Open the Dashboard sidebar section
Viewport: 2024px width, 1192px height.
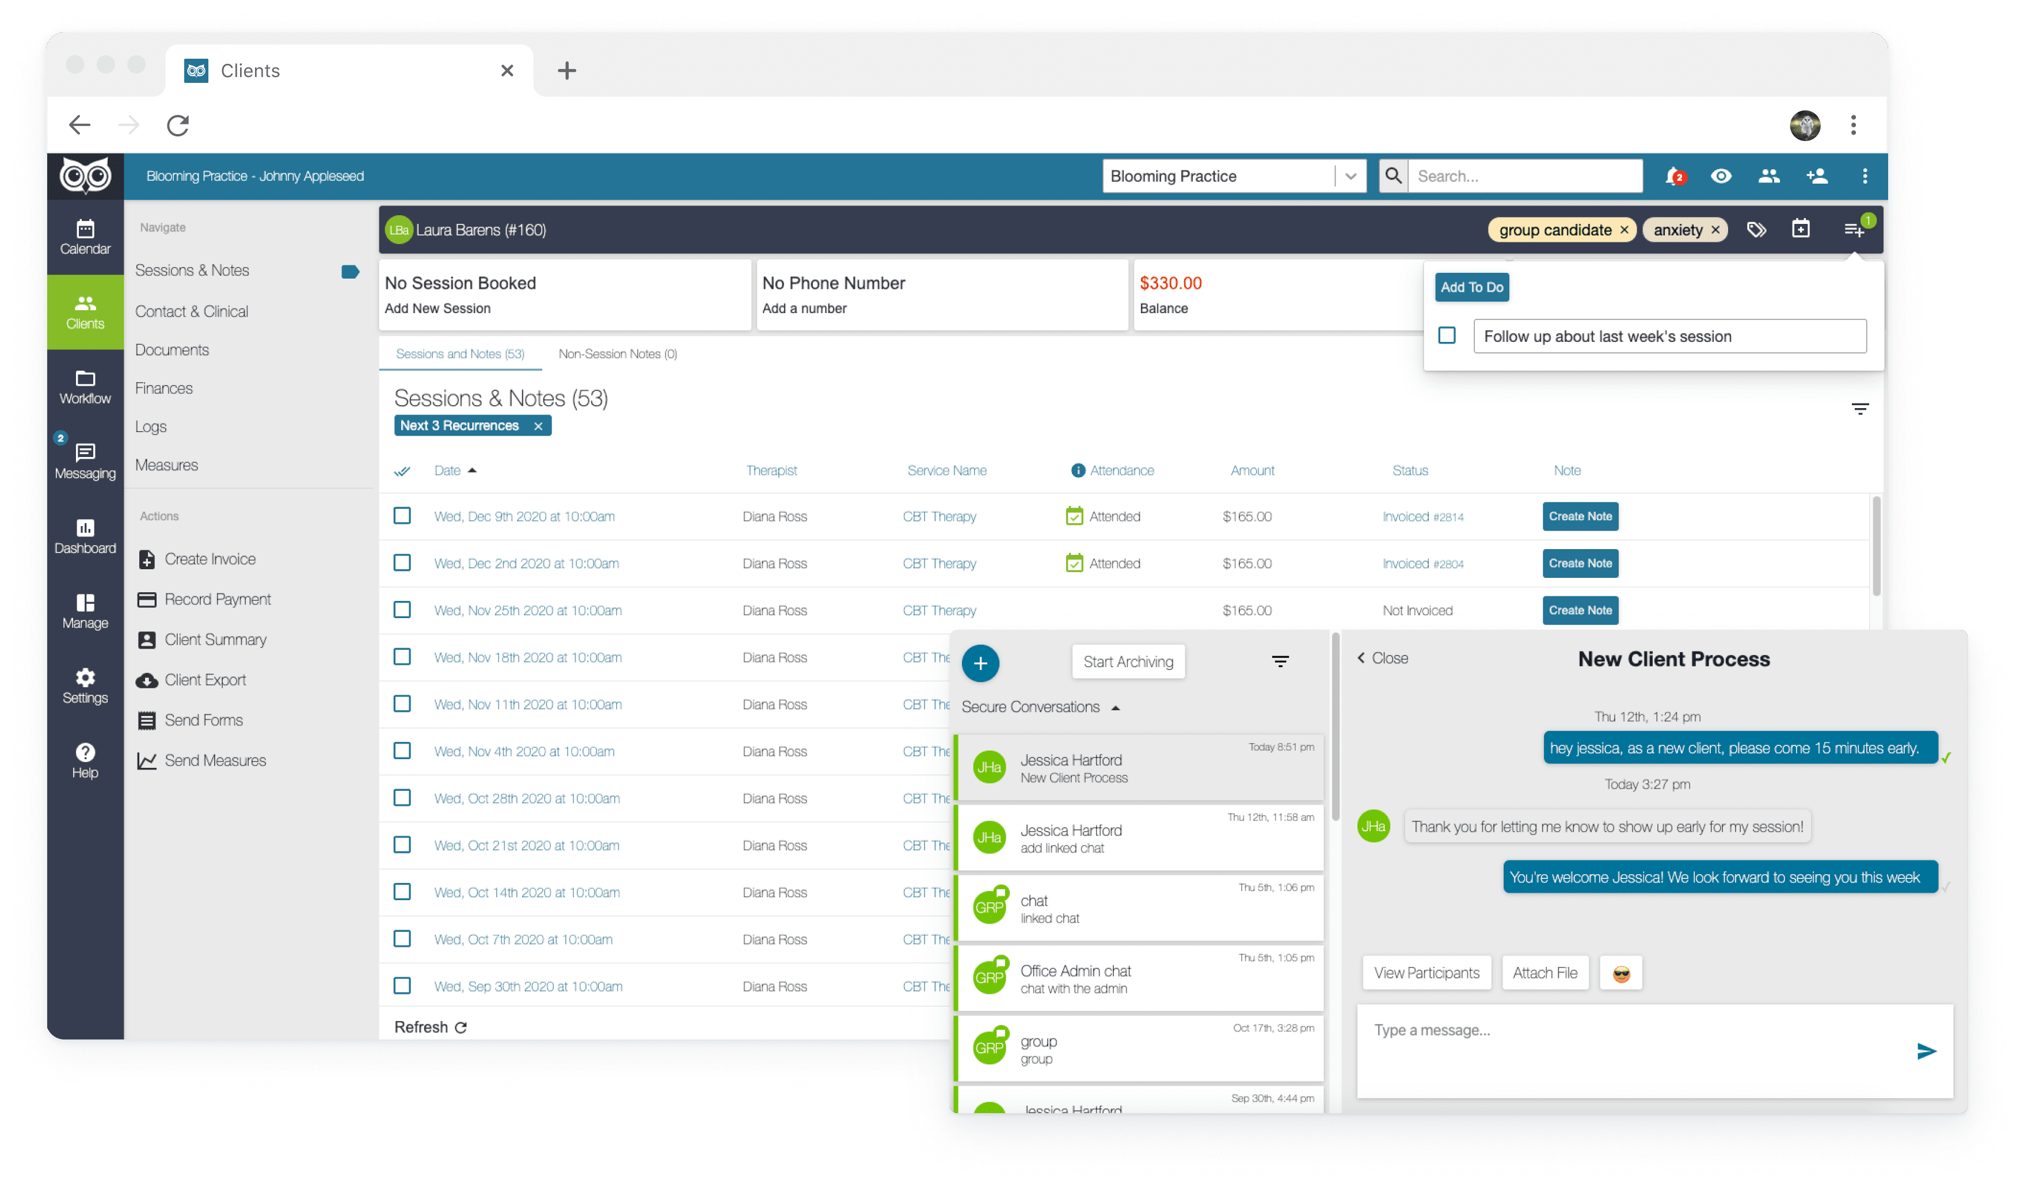[85, 536]
